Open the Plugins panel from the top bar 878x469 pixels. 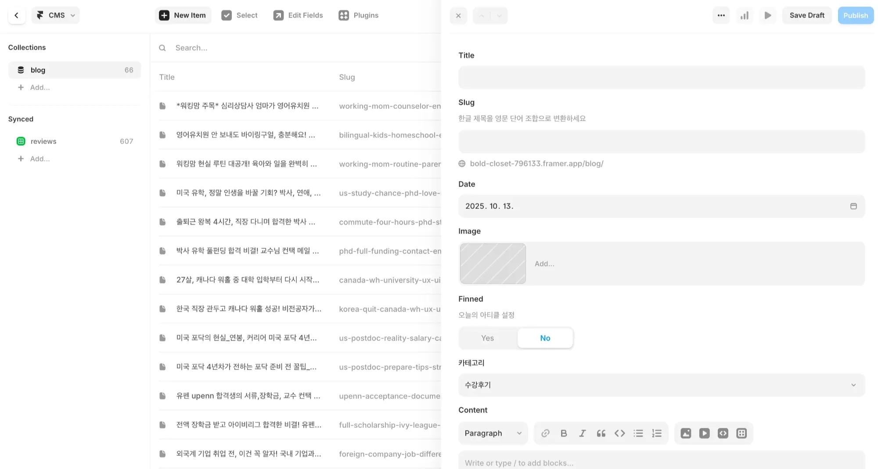tap(358, 15)
